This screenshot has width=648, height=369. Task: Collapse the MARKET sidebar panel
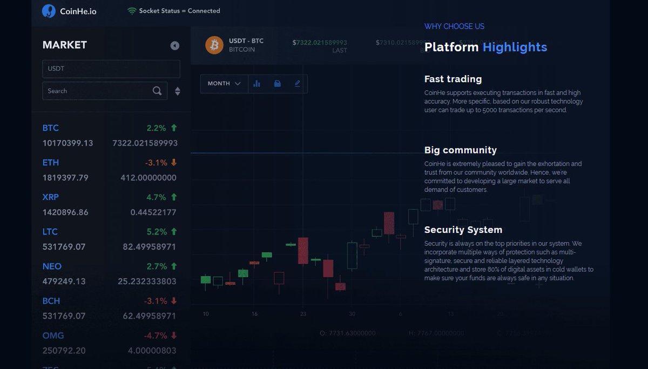(x=174, y=45)
